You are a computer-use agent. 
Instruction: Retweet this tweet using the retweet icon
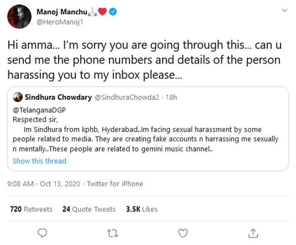click(112, 233)
